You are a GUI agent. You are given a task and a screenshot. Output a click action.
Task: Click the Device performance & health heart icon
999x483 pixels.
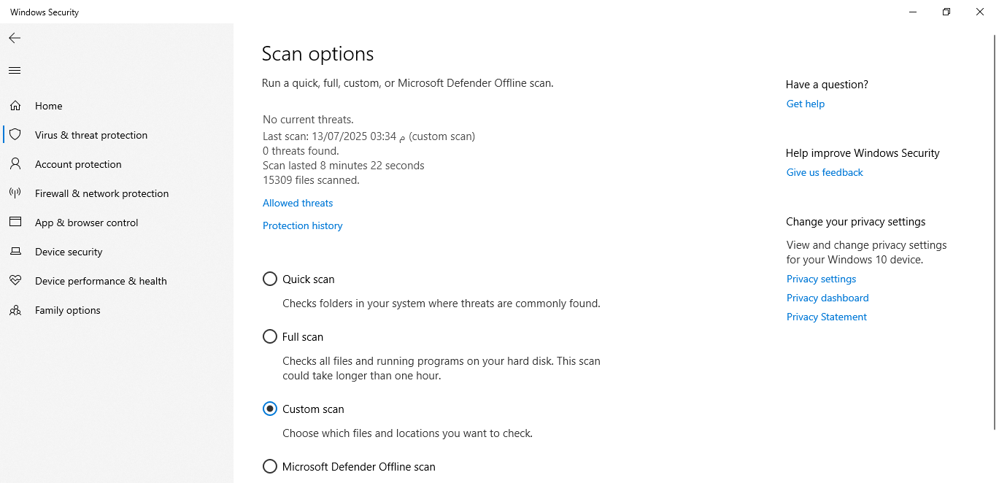point(15,281)
